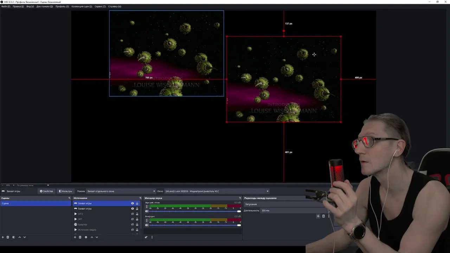
Task: Move the selected source down
Action: click(97, 237)
